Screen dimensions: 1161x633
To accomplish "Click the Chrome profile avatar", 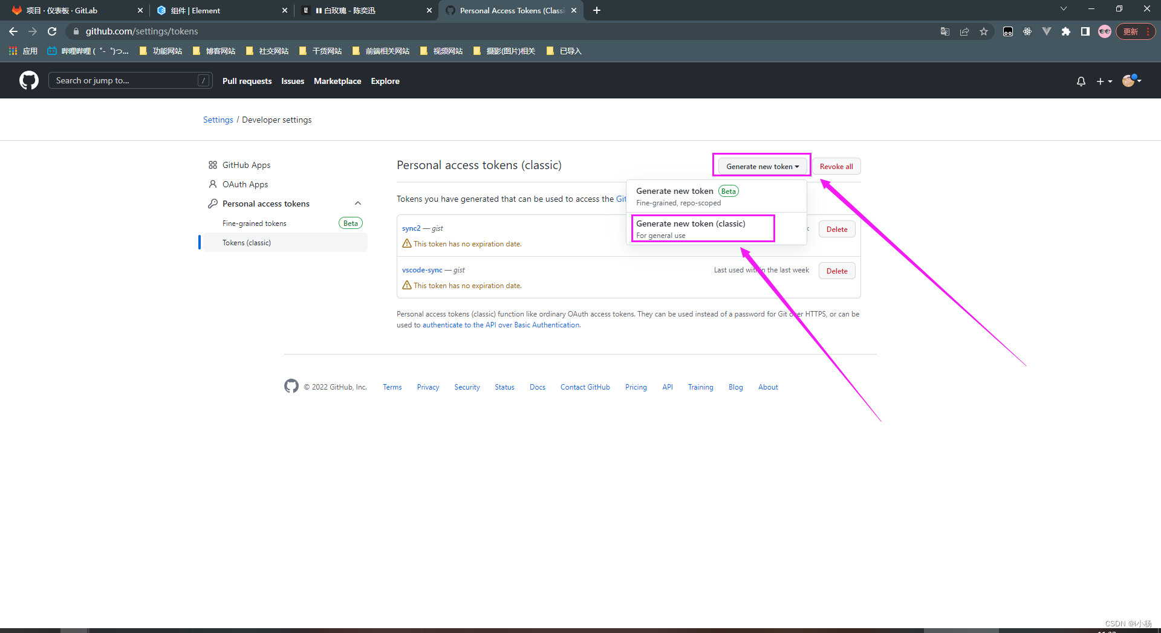I will (x=1105, y=31).
